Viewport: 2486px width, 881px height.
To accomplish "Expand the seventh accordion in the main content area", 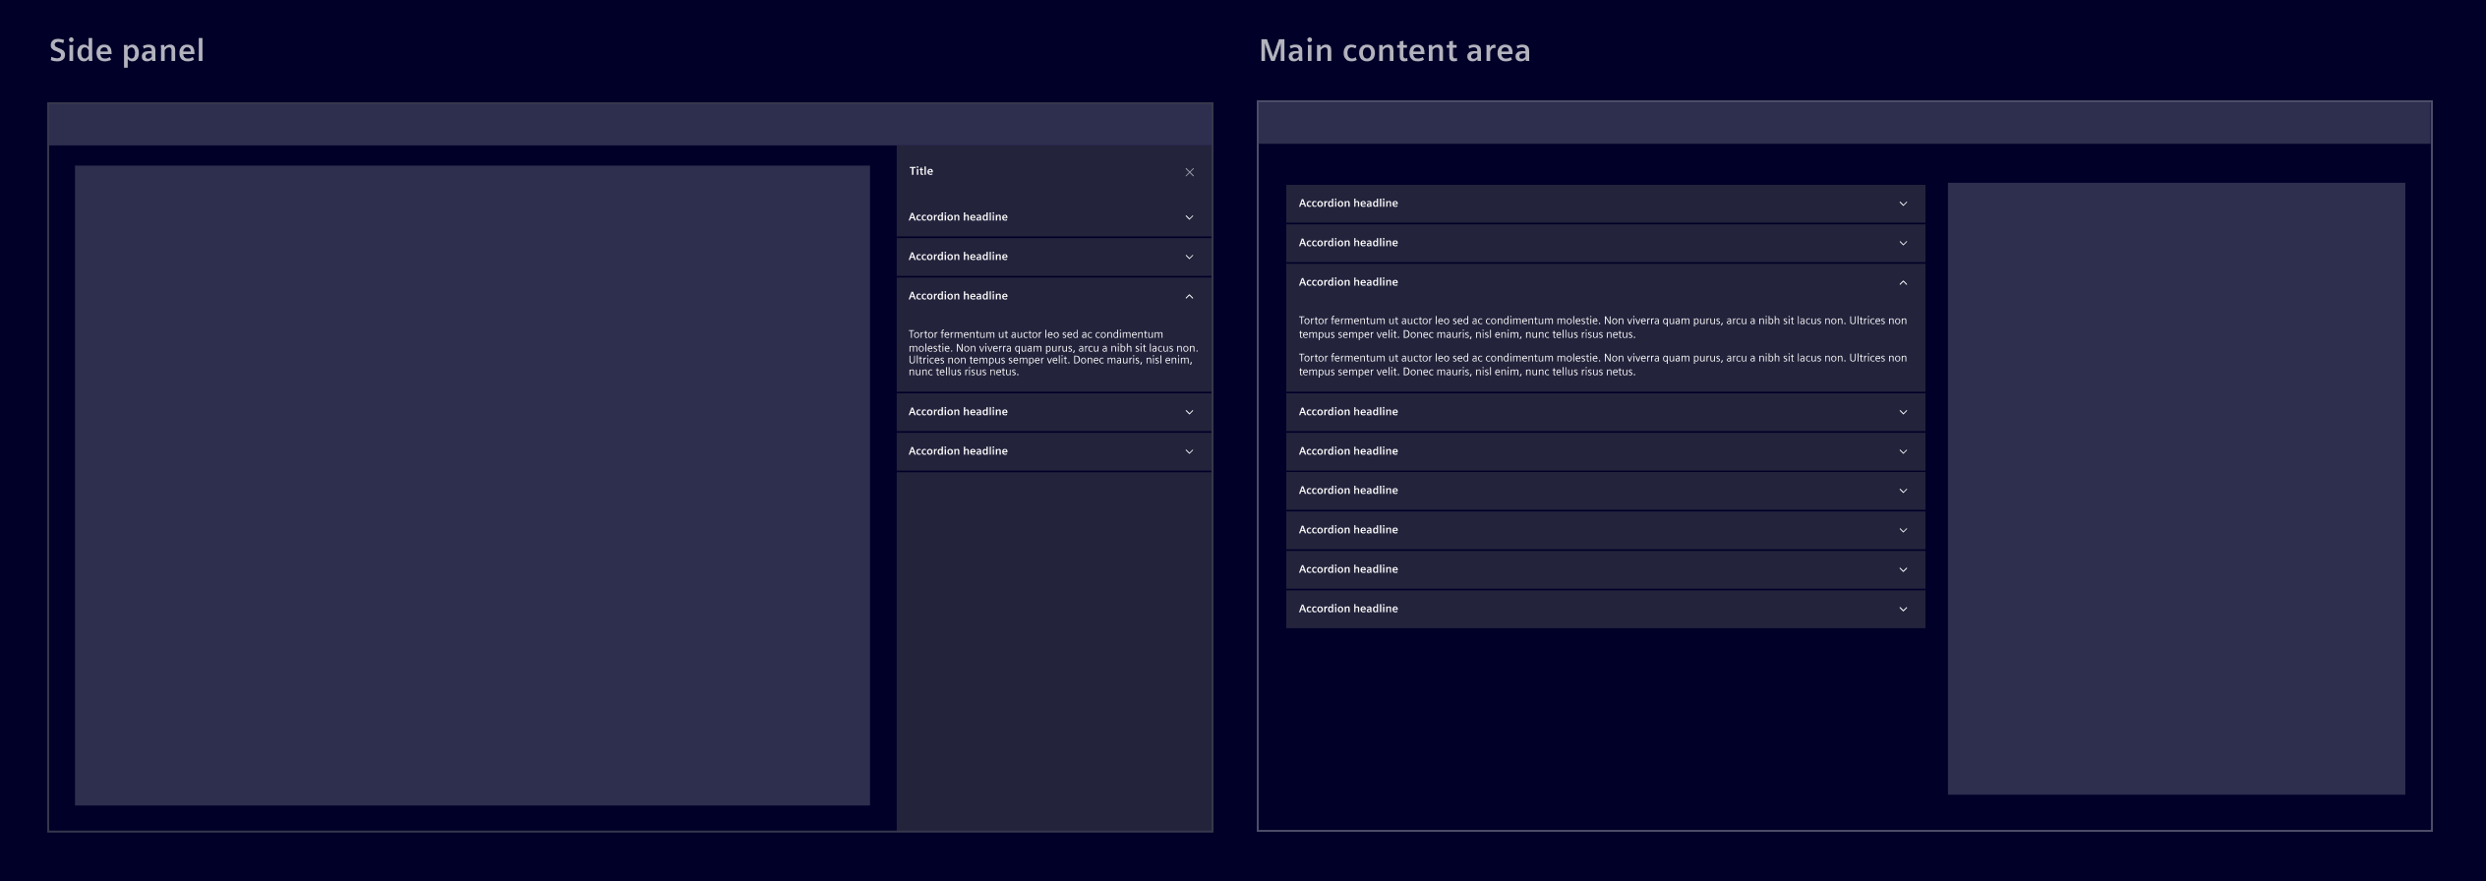I will pyautogui.click(x=1903, y=530).
